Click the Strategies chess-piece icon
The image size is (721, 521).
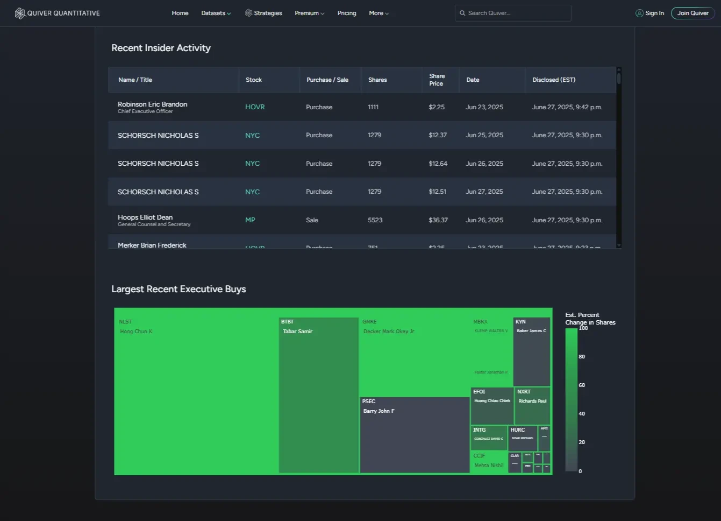coord(248,13)
